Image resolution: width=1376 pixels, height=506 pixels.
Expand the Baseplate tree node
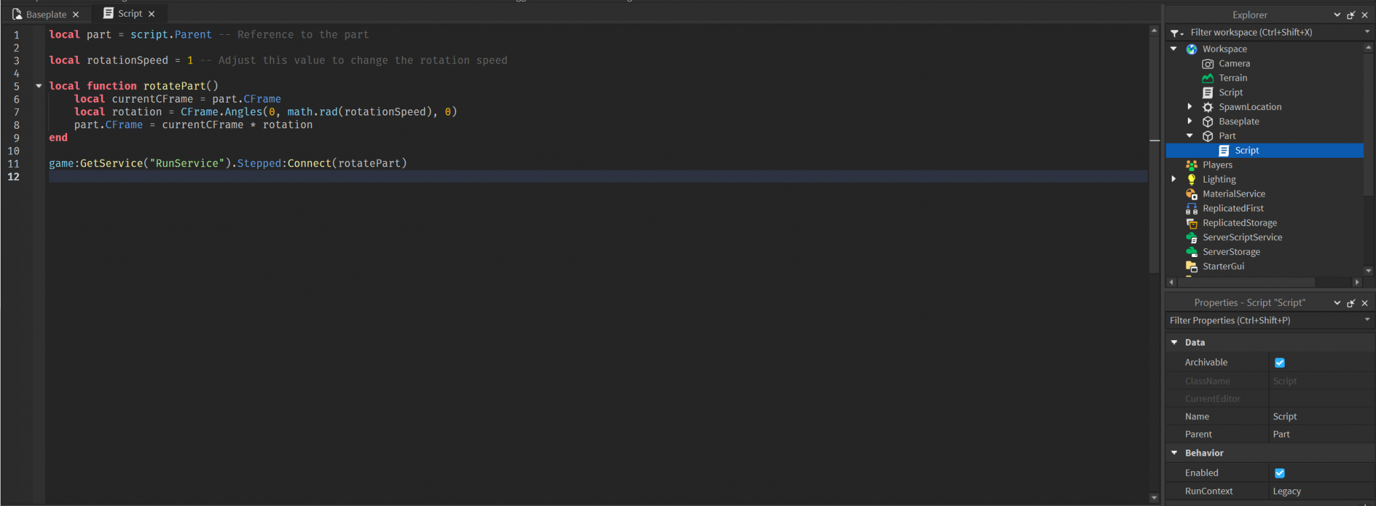(1190, 121)
